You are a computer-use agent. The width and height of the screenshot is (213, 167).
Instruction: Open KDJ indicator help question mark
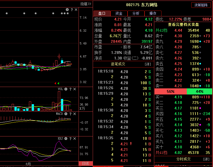tap(70, 139)
